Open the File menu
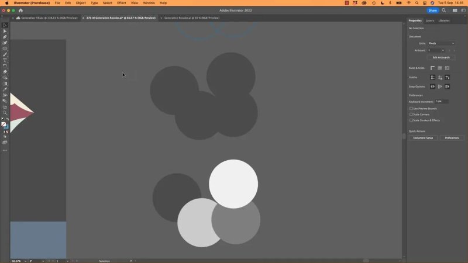The image size is (468, 263). pos(57,3)
